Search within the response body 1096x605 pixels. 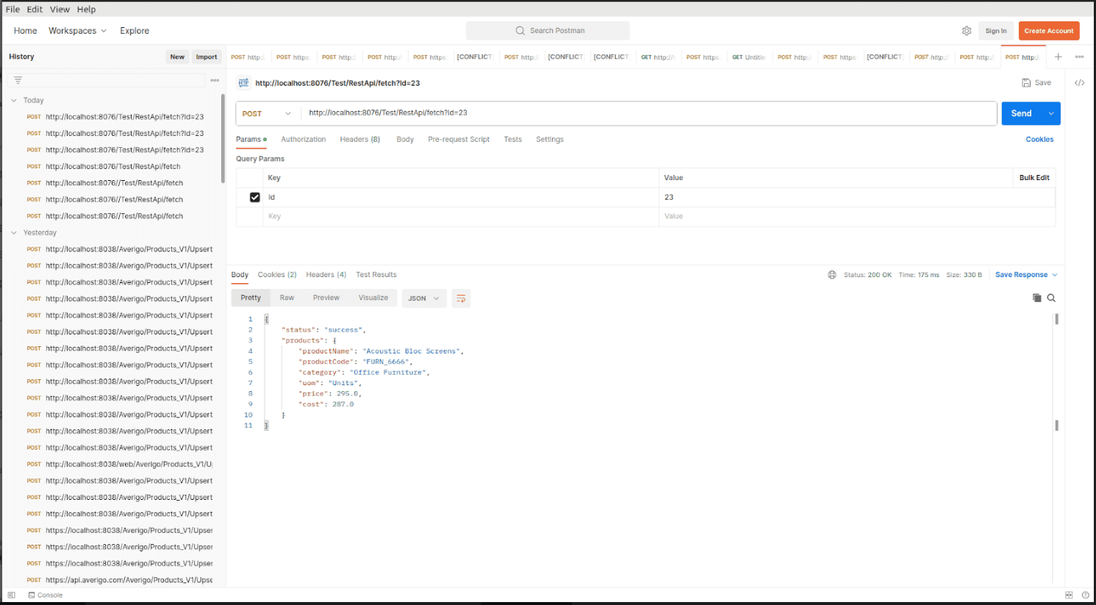tap(1051, 298)
